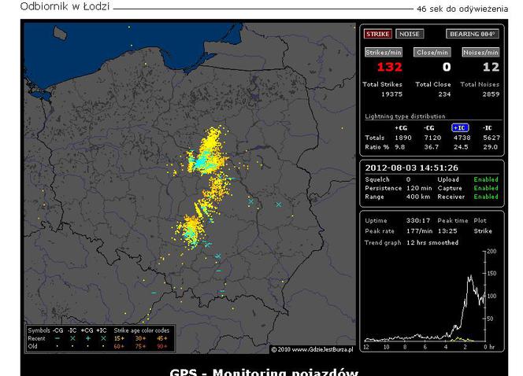Click the total strikes value 19375

392,94
